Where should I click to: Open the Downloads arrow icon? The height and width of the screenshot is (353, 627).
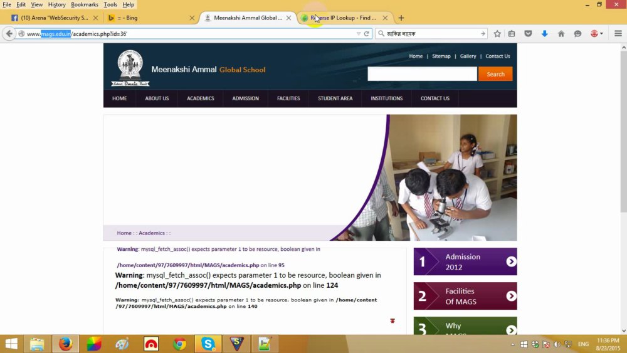point(544,34)
